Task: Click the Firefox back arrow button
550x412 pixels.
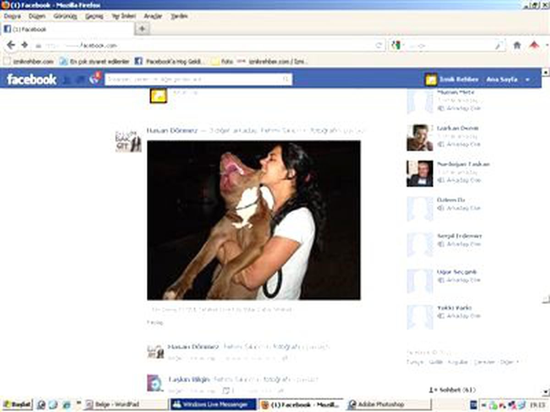Action: pos(11,45)
